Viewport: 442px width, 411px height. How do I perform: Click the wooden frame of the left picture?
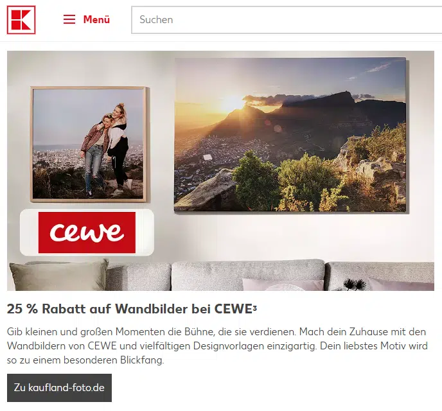pyautogui.click(x=88, y=88)
